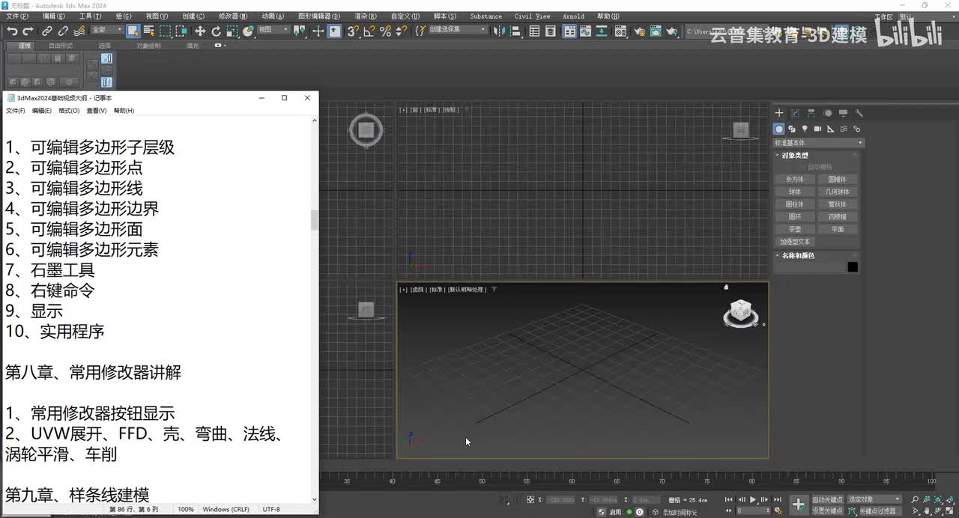This screenshot has width=959, height=518.
Task: Switch to the '自由形式' ribbon tab
Action: click(61, 46)
